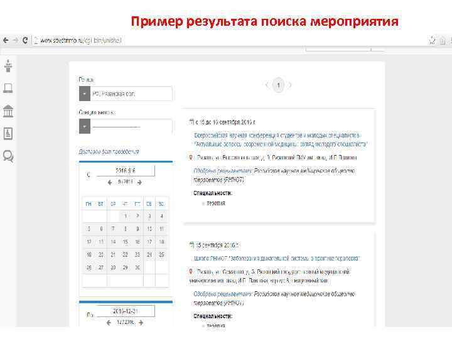This screenshot has width=452, height=339.
Task: Select day 29 in the September calendar
Action: [x=126, y=267]
